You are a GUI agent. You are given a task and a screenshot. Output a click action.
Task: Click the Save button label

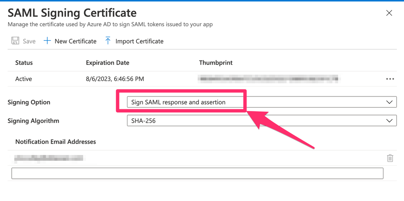pyautogui.click(x=29, y=41)
